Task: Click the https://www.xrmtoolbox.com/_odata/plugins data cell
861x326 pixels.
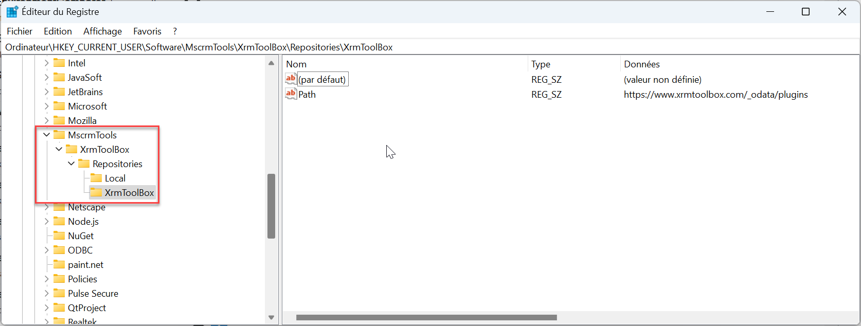Action: click(715, 94)
